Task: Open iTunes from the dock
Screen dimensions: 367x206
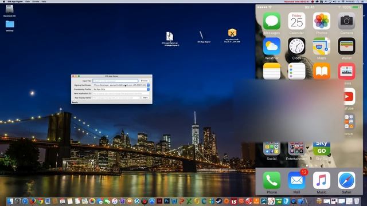Action: pos(115,201)
